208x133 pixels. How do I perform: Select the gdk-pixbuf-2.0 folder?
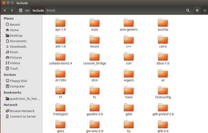[x=163, y=110]
